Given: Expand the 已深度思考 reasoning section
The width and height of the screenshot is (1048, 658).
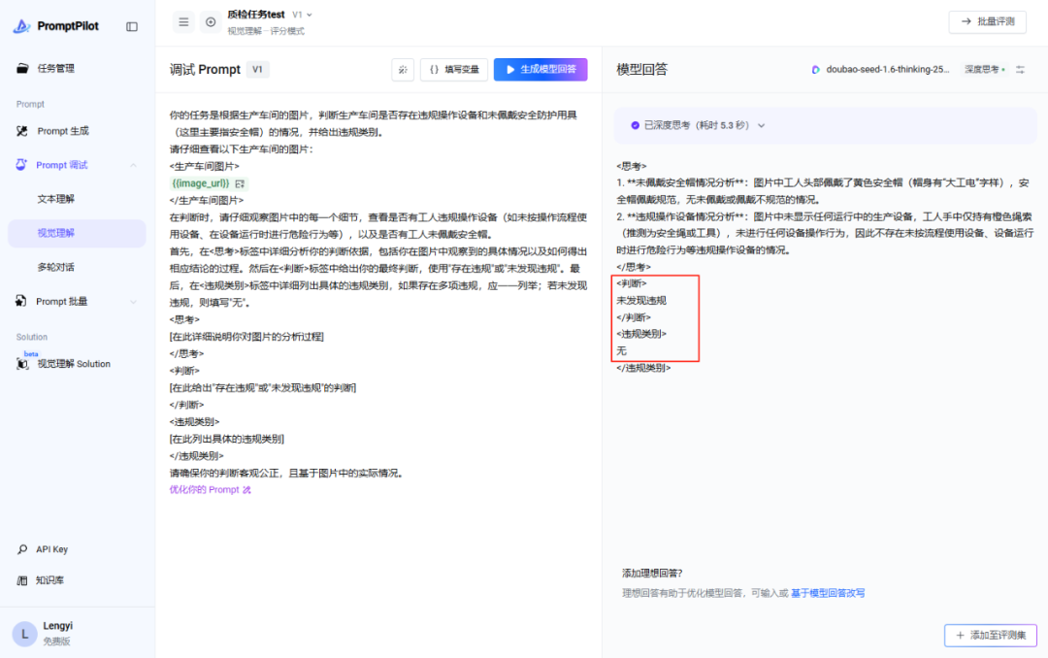Looking at the screenshot, I should point(698,125).
